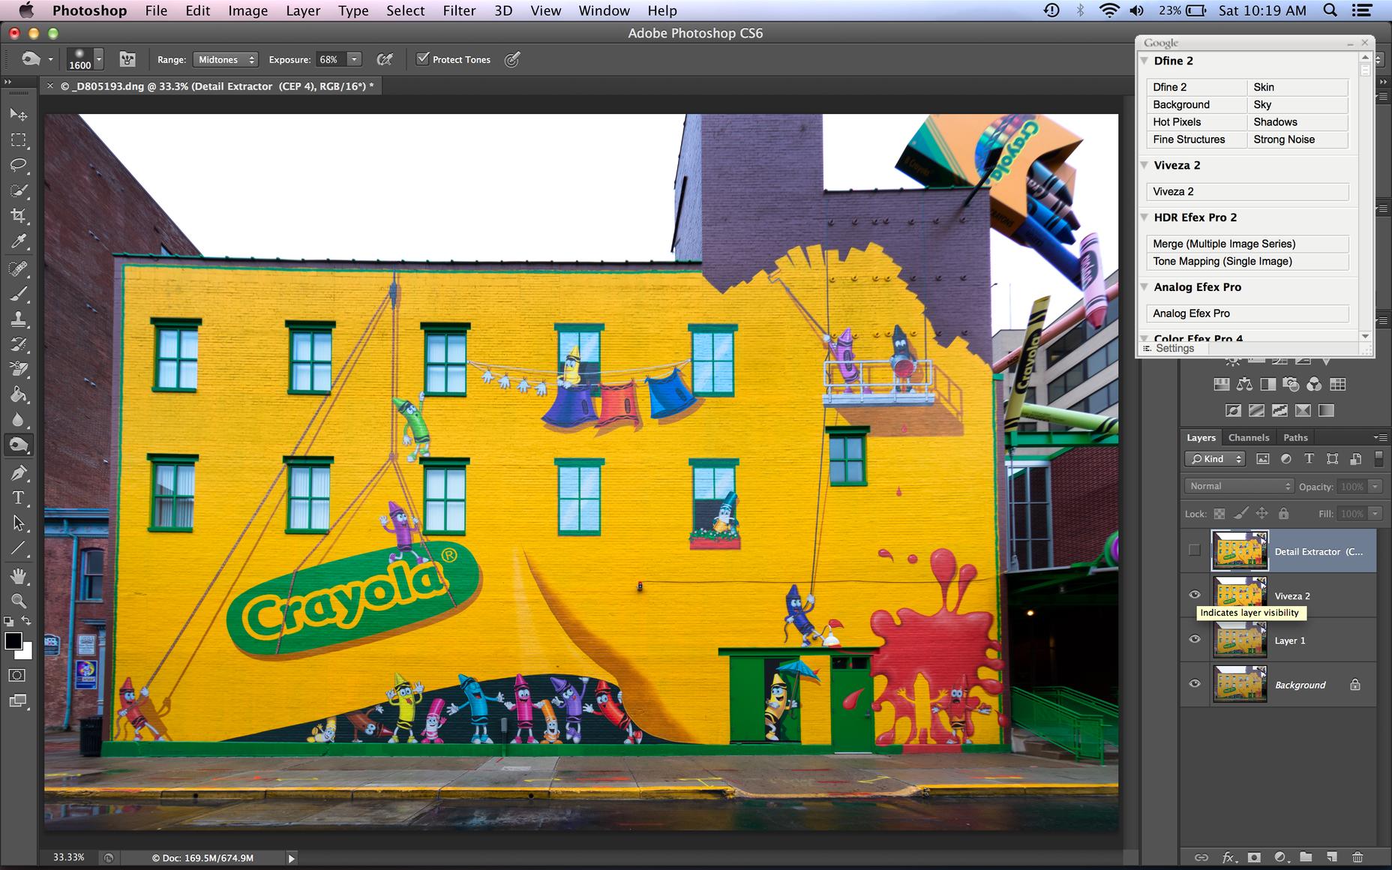
Task: Click the Viveza 2 plugin button
Action: coord(1246,191)
